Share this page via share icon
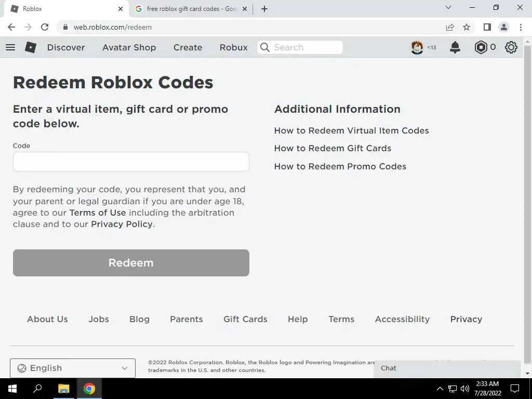532x399 pixels. (450, 27)
